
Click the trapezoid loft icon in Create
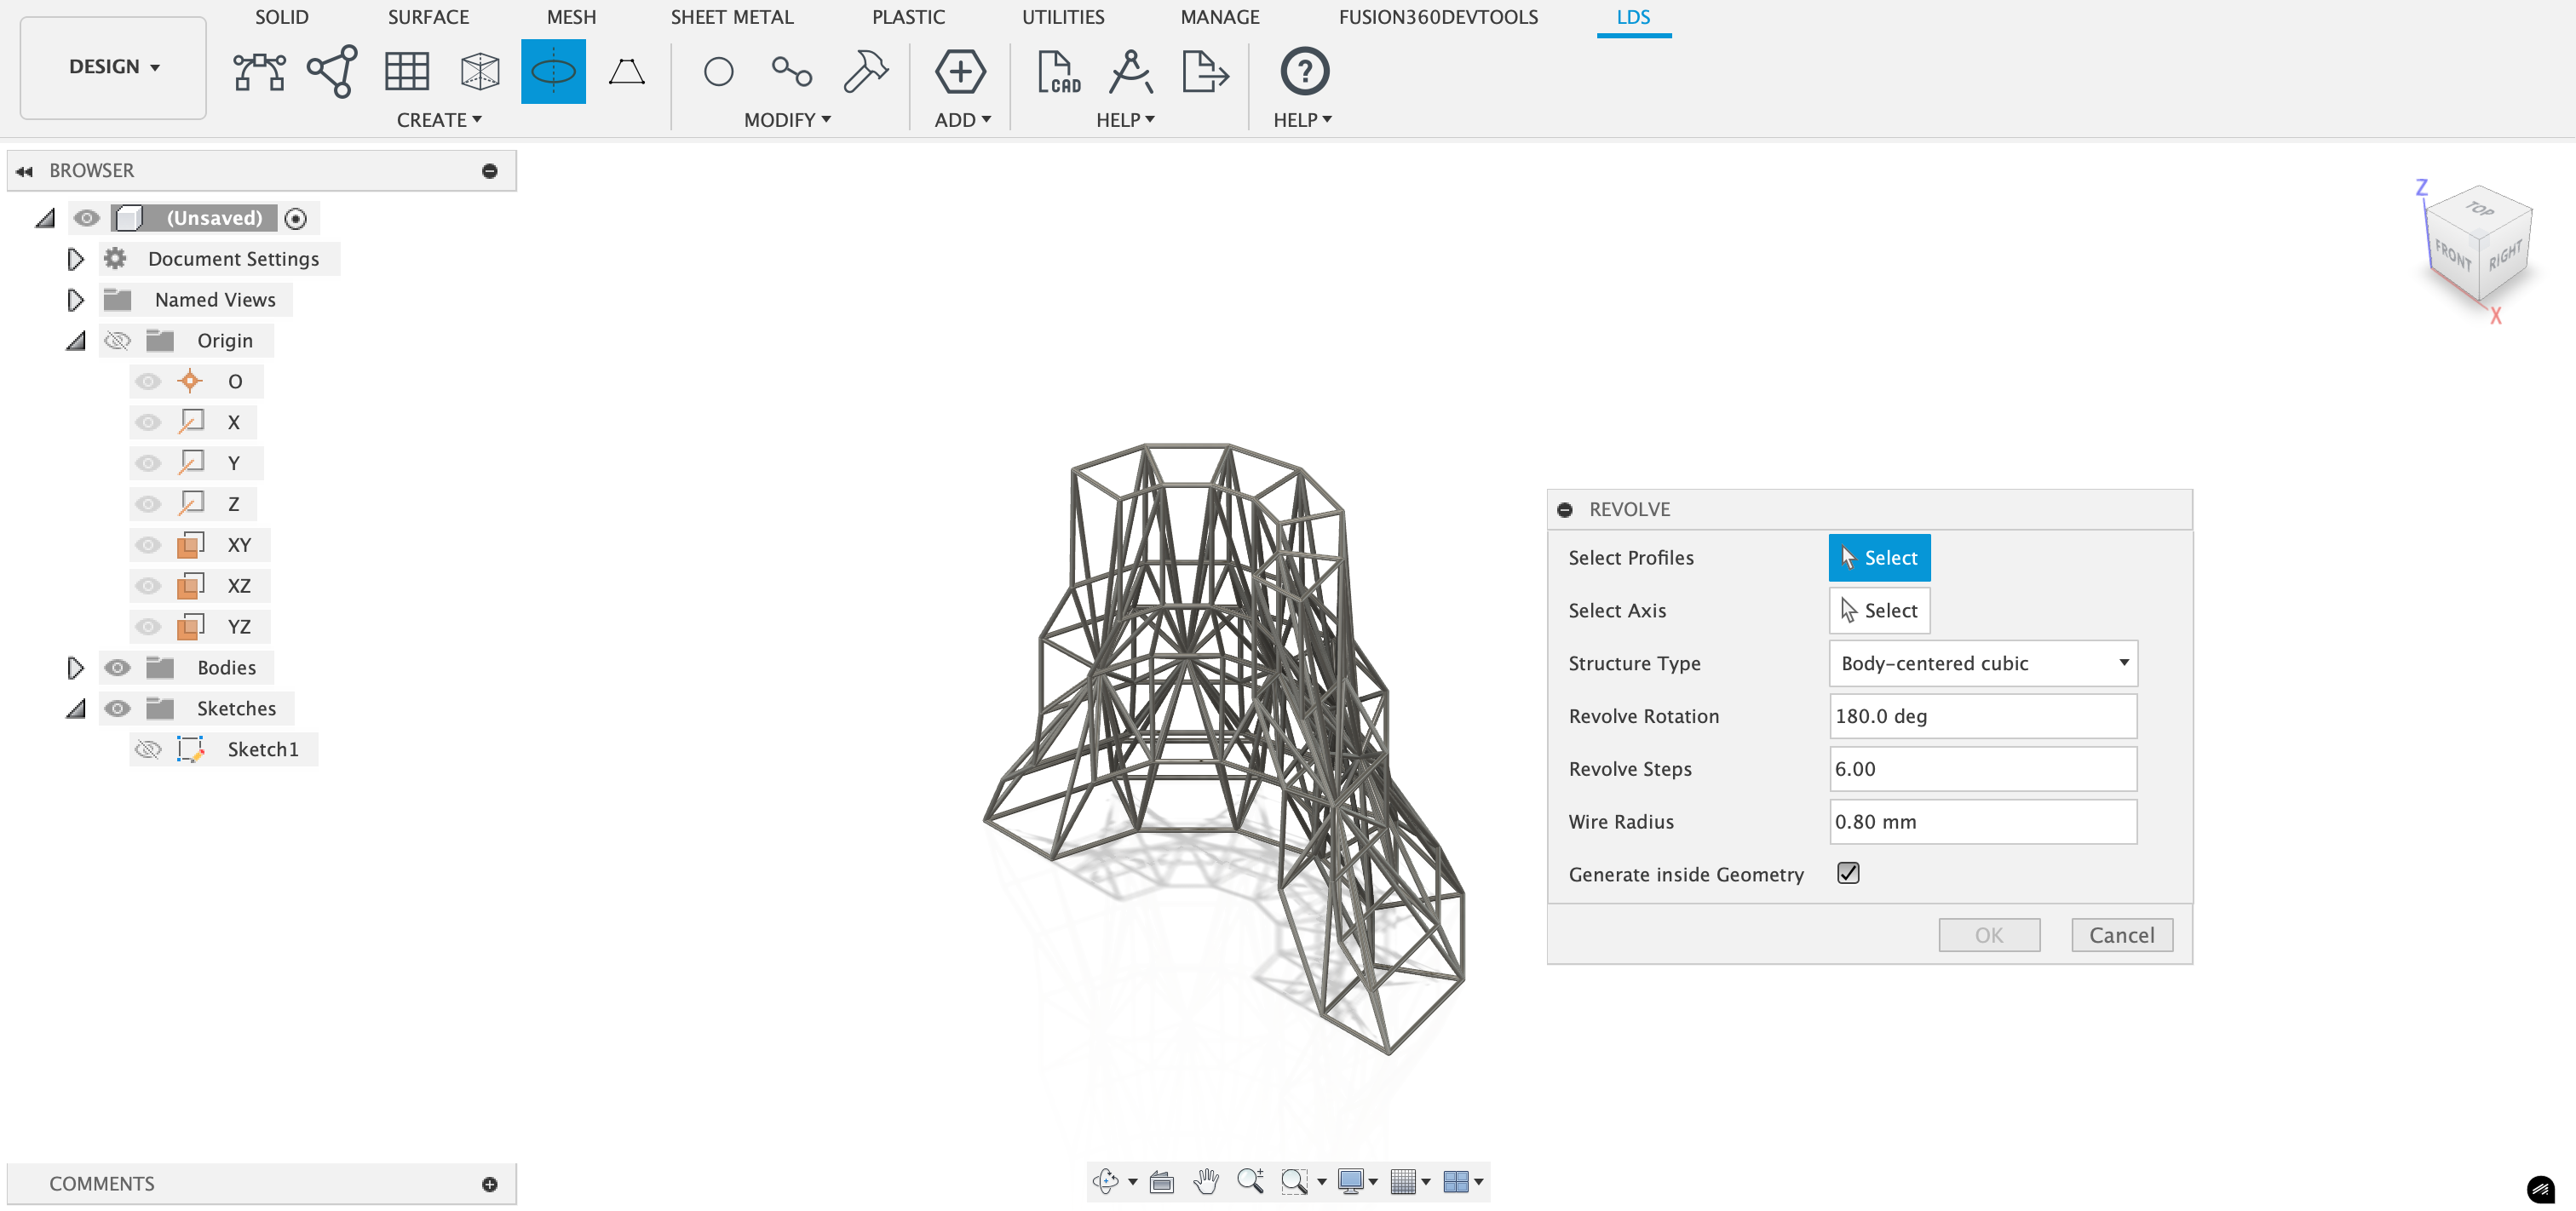coord(627,72)
